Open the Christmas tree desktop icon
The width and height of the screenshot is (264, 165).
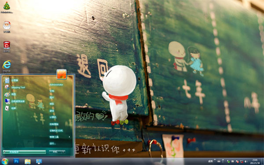click(7, 7)
